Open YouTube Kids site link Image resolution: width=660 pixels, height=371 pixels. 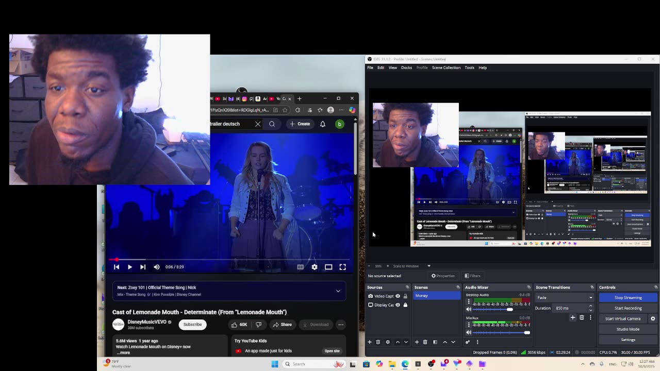(x=332, y=351)
